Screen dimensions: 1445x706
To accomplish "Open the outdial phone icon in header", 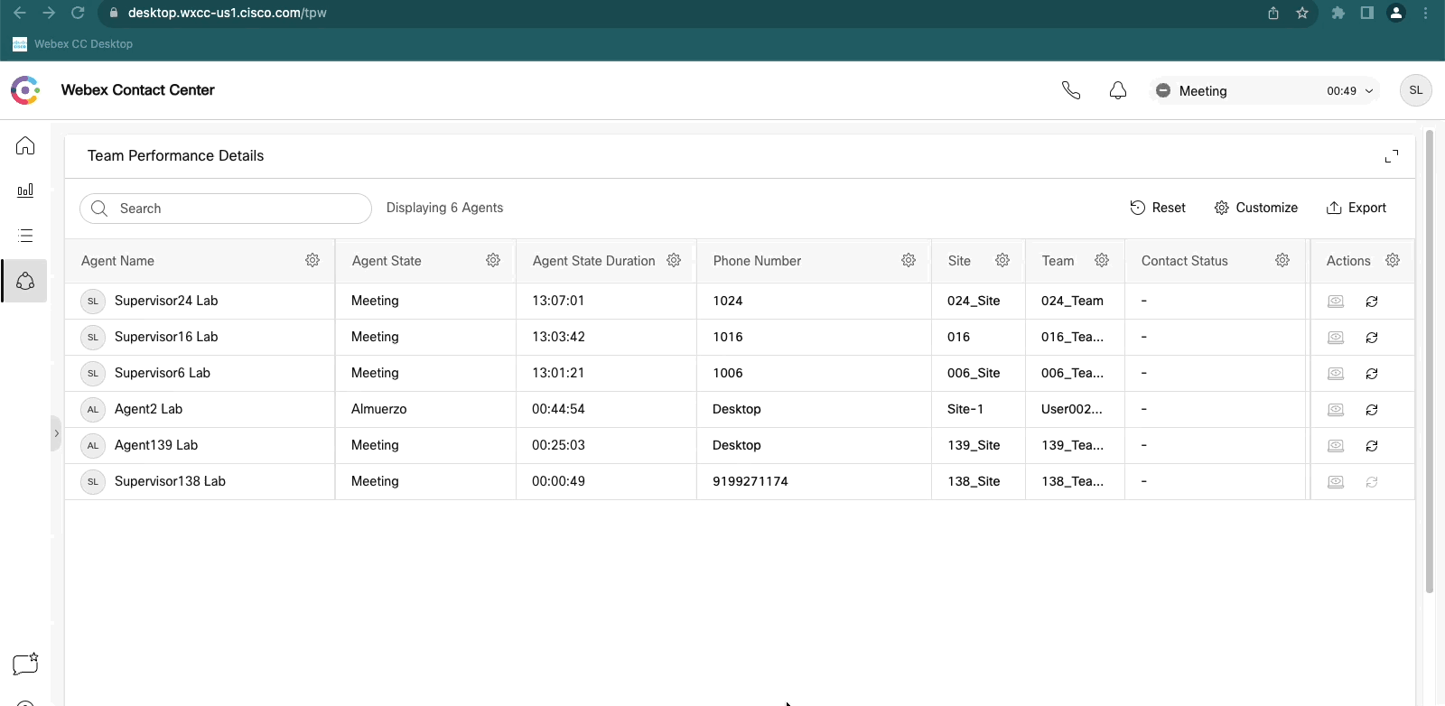I will coord(1071,90).
